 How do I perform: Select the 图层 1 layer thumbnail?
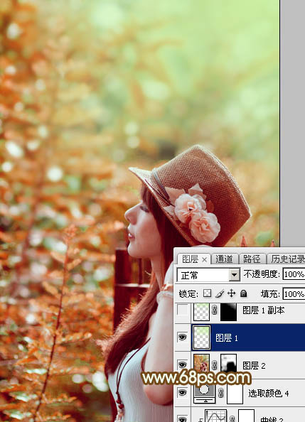(x=201, y=337)
